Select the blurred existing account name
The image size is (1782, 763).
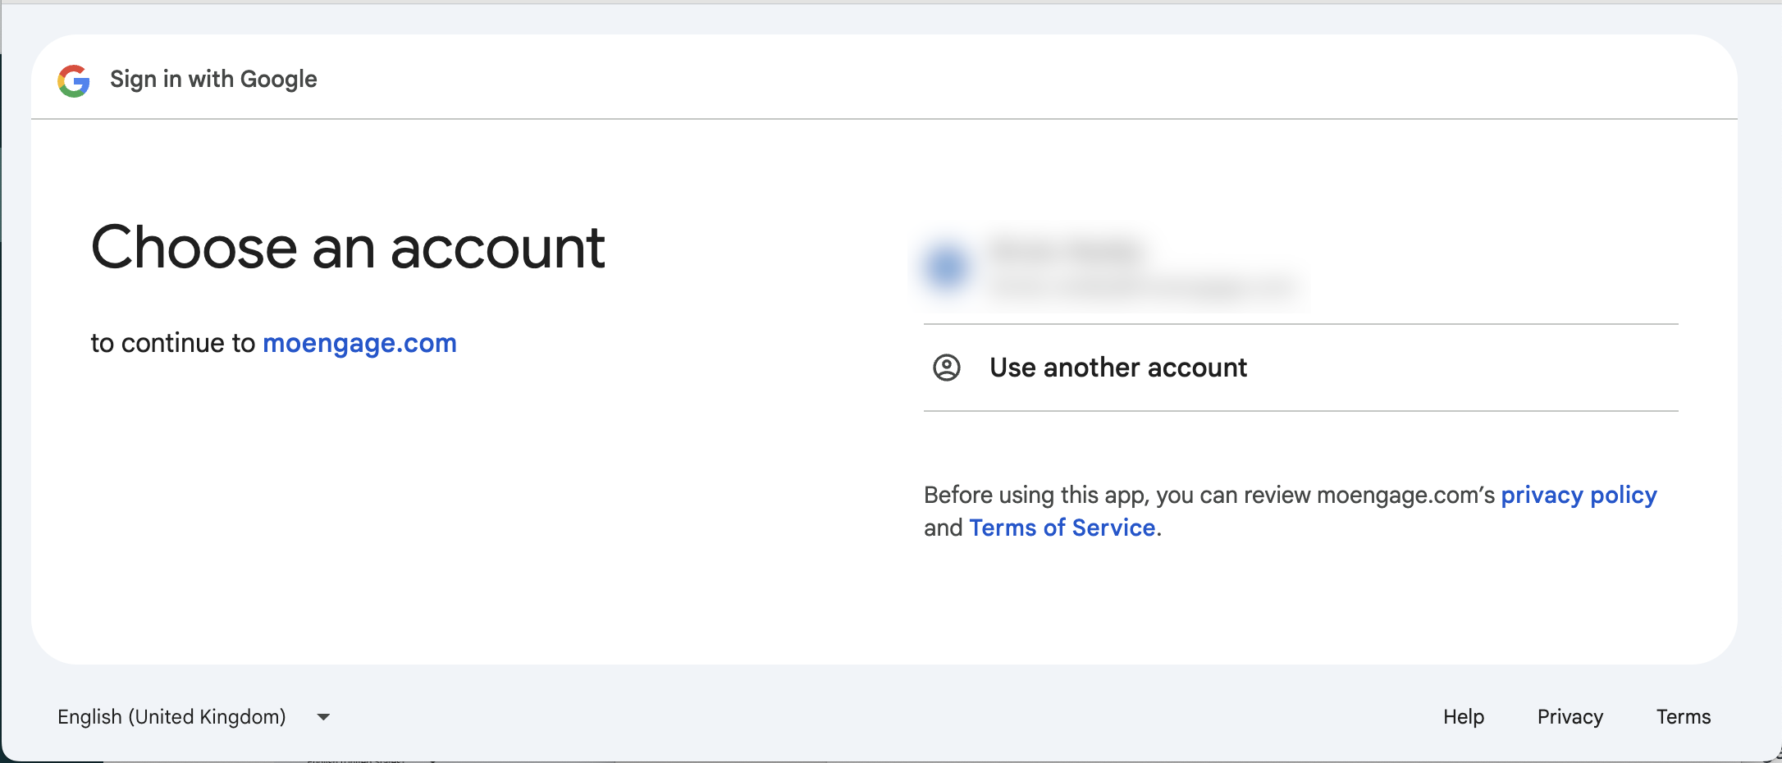[x=1067, y=250]
